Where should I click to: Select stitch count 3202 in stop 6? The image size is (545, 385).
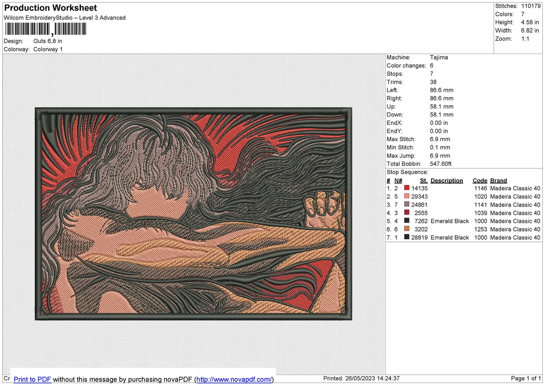tap(421, 229)
